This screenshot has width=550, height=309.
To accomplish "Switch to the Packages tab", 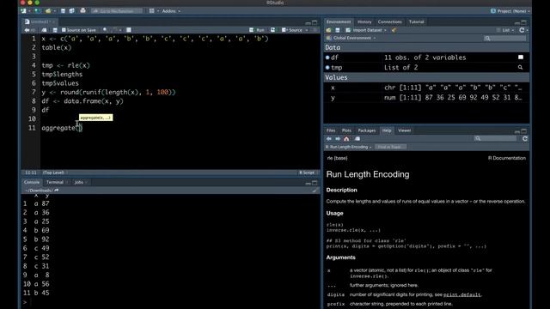I will click(x=367, y=130).
